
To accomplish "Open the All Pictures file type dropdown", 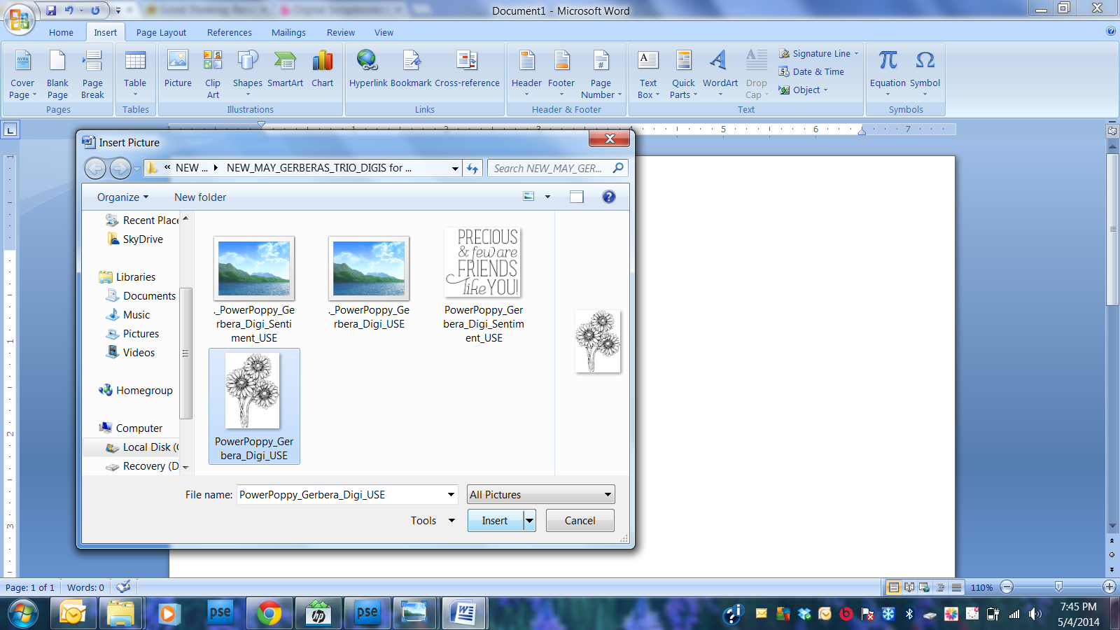I will [x=541, y=494].
